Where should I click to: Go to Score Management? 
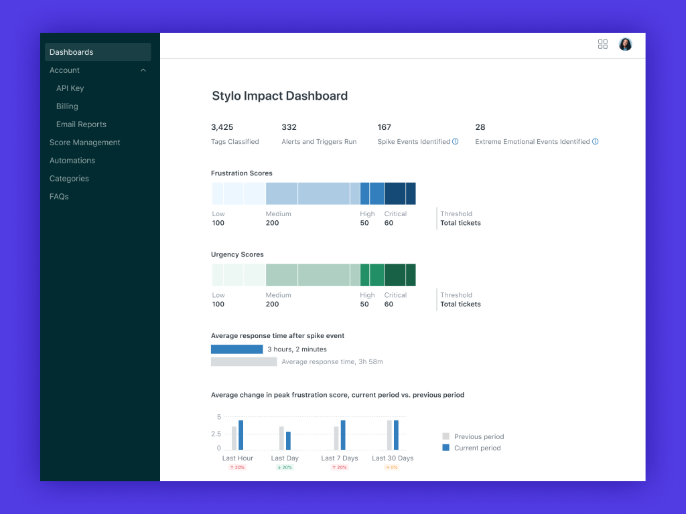85,143
